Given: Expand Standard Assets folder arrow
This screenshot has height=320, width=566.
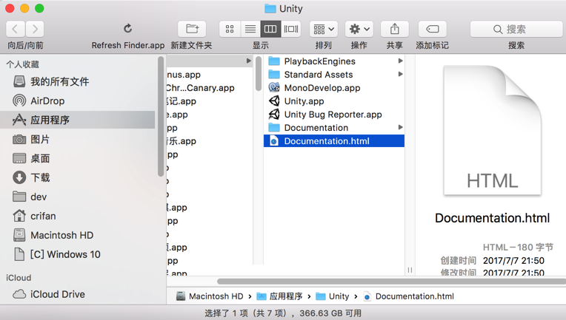Looking at the screenshot, I should click(400, 74).
